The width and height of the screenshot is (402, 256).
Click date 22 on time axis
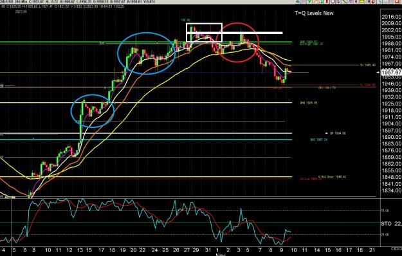pyautogui.click(x=143, y=250)
